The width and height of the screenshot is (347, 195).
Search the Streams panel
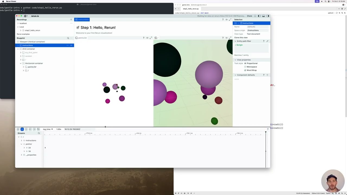click(39, 133)
